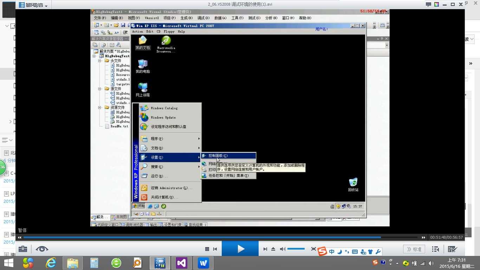Open the 标准 quality selector

[414, 249]
